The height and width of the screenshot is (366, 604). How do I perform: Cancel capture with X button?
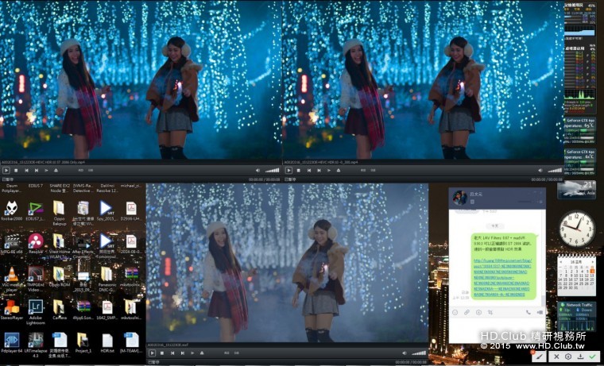point(556,356)
